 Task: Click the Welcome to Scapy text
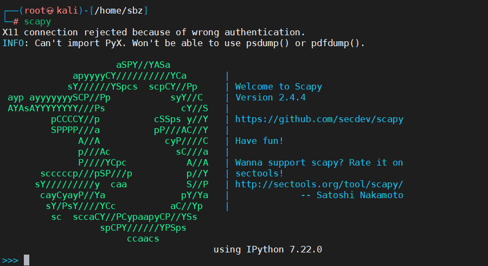click(279, 87)
